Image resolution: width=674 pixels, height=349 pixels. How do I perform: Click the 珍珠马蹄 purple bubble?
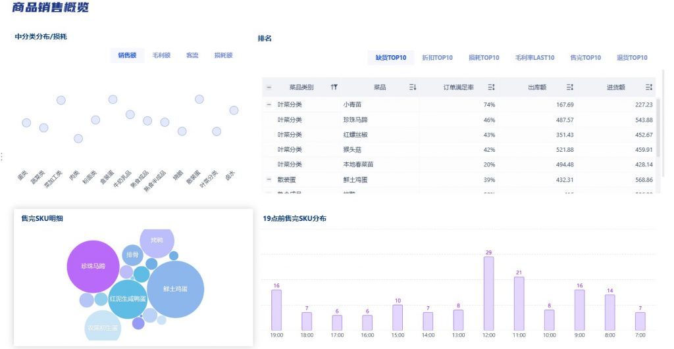pos(93,266)
